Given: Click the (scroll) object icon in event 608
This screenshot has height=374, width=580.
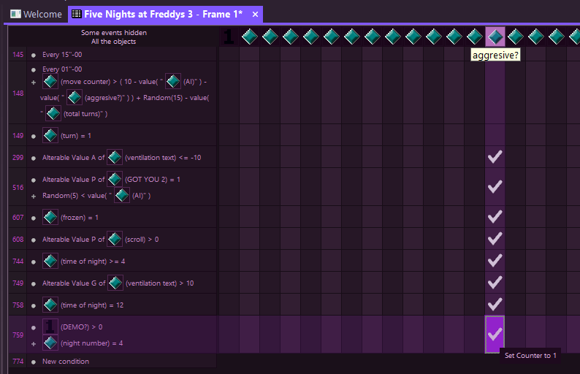Looking at the screenshot, I should pos(114,239).
